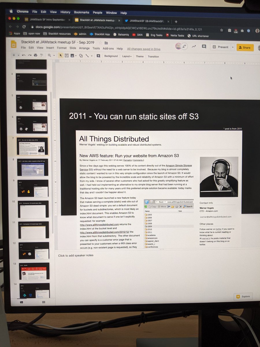Open Chrome's Bookmarks menu

click(81, 12)
